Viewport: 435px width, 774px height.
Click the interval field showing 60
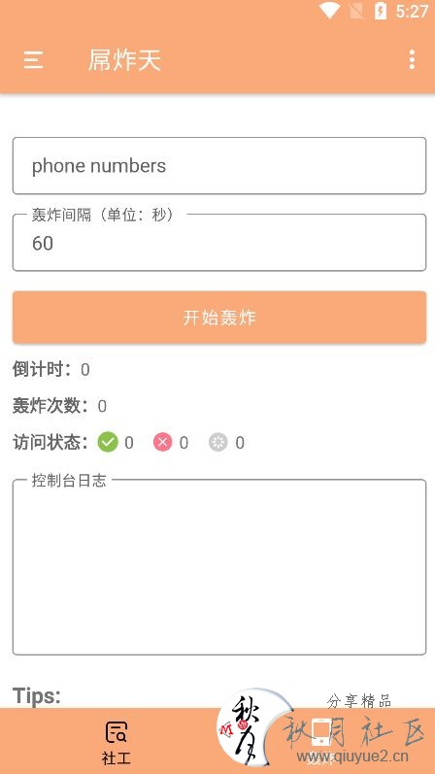(x=219, y=243)
